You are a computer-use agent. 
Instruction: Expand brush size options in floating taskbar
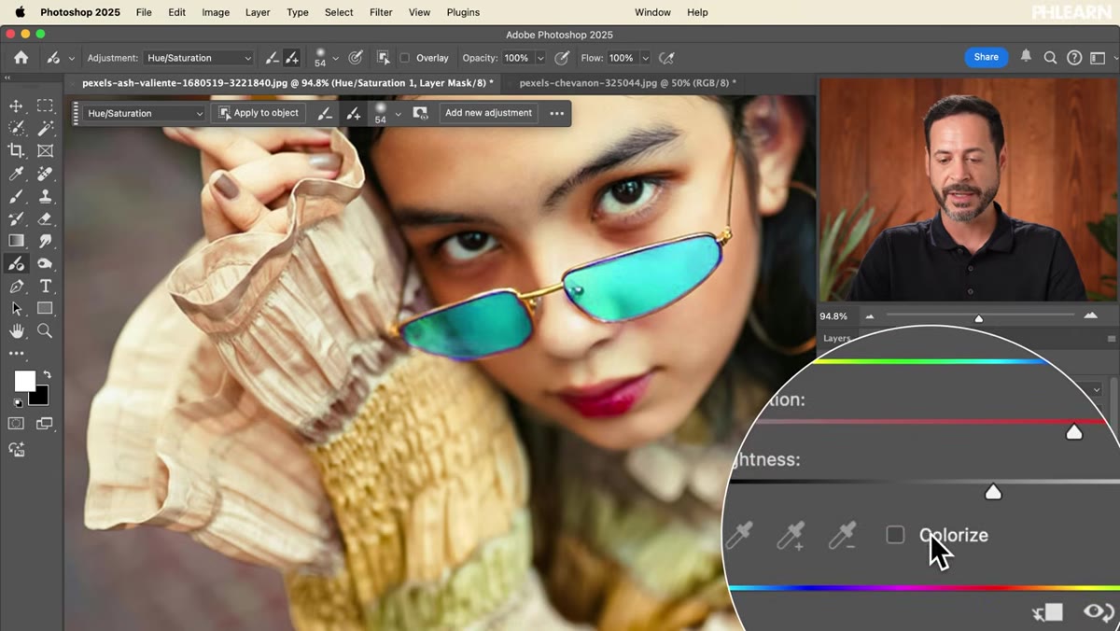point(399,114)
